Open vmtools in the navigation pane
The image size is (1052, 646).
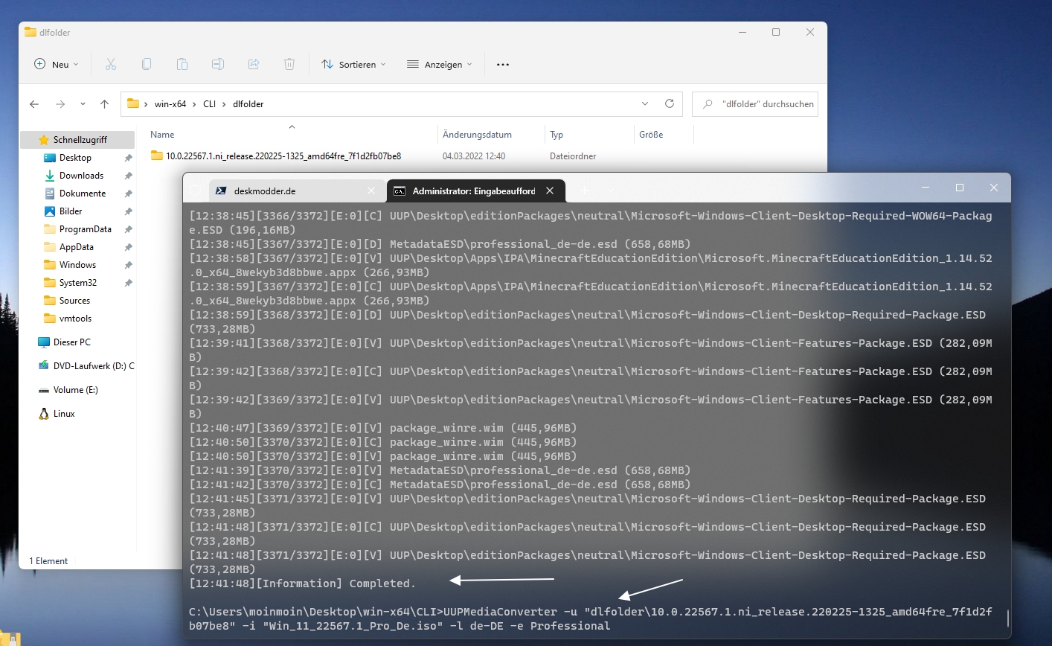75,319
